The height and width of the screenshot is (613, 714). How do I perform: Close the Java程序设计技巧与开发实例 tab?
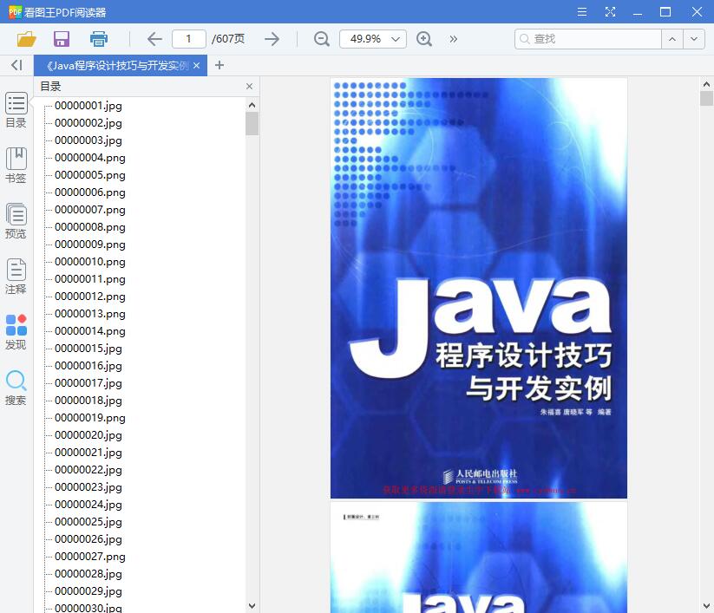click(196, 66)
